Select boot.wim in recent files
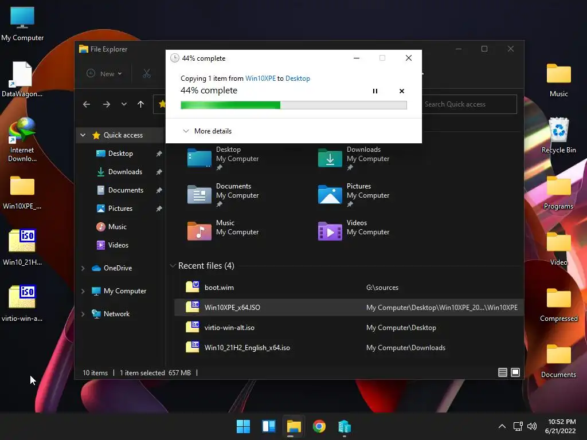This screenshot has height=440, width=587. [x=349, y=288]
